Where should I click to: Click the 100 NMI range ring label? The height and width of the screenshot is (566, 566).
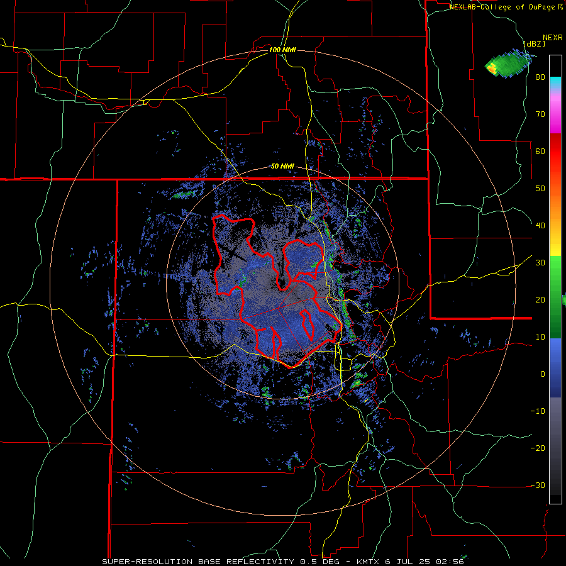pyautogui.click(x=282, y=50)
